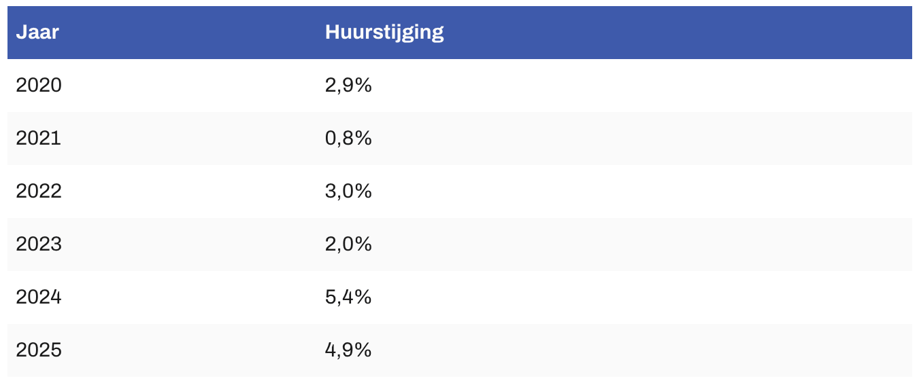Select the 2025 year cell

pyautogui.click(x=39, y=350)
